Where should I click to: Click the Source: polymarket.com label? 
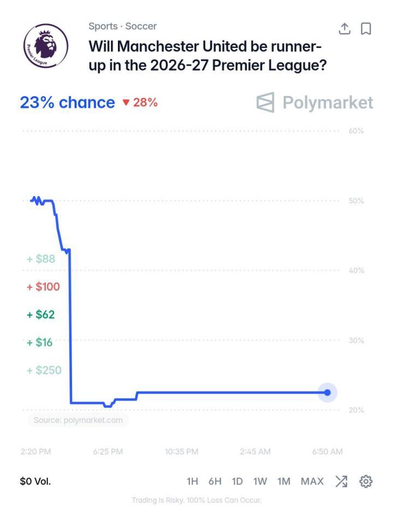click(78, 420)
